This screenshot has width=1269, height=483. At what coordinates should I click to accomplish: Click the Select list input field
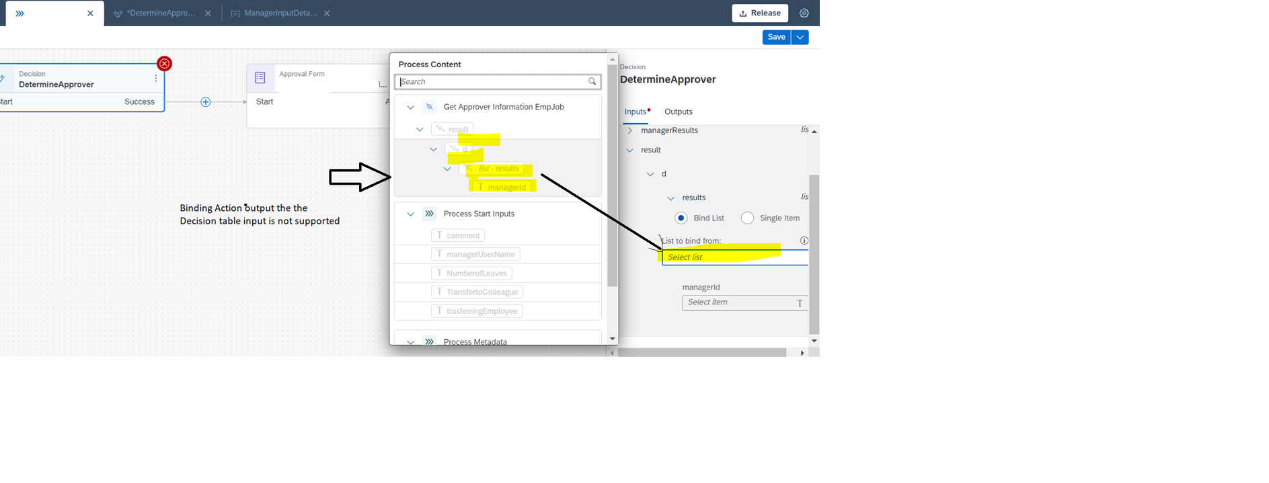click(734, 257)
